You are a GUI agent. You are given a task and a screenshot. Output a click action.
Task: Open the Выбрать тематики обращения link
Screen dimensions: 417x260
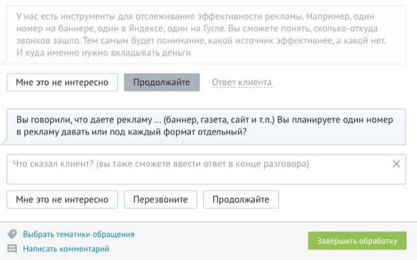(78, 234)
